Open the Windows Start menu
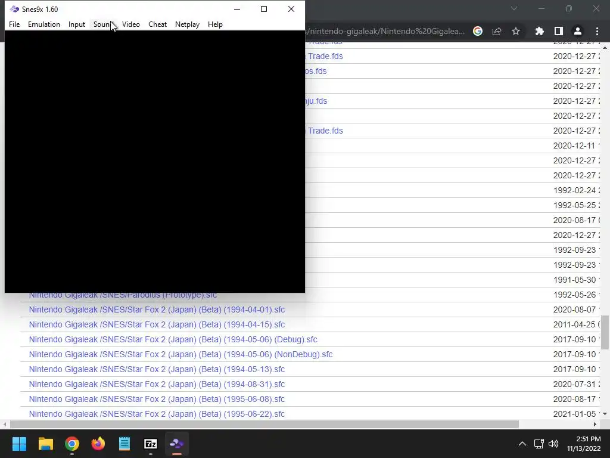 pyautogui.click(x=19, y=444)
